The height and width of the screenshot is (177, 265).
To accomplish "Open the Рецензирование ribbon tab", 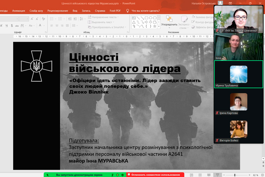I will click(58, 11).
